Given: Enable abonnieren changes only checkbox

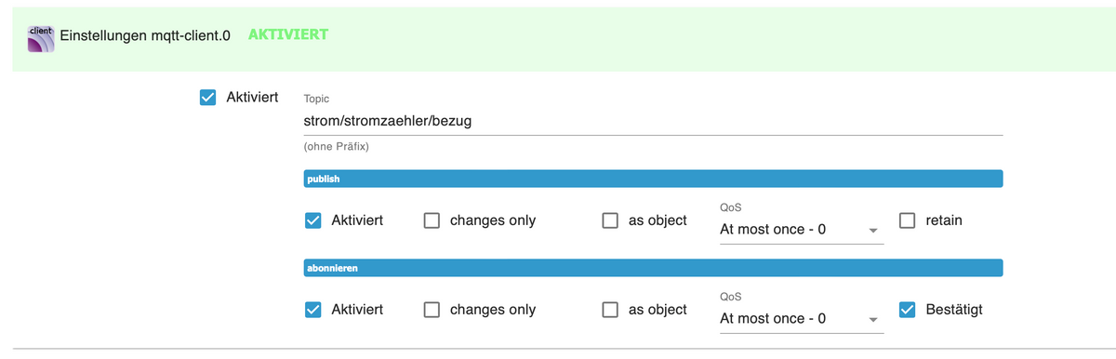Looking at the screenshot, I should [432, 310].
